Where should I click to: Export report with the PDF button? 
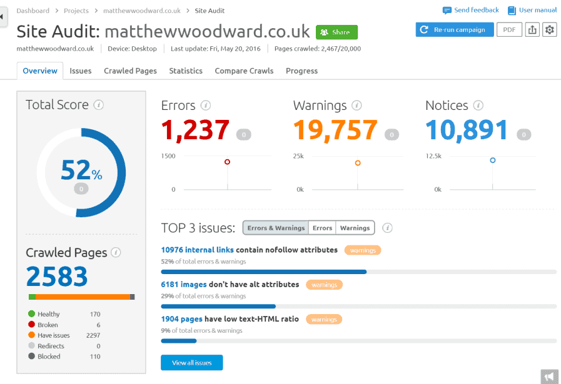(x=509, y=29)
